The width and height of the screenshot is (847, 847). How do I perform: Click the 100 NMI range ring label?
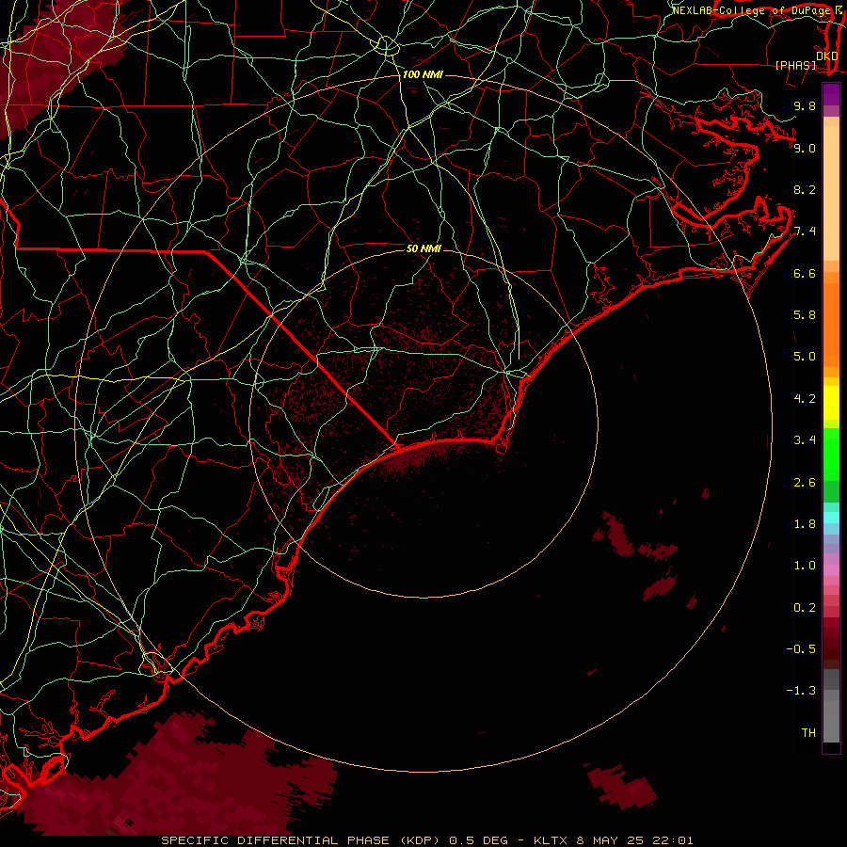[423, 74]
